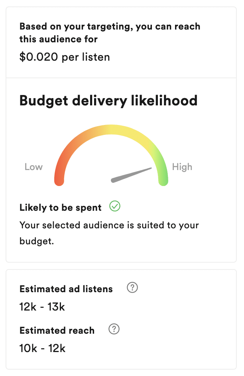Click the help icon beside Estimated reach
The image size is (244, 376).
coord(114,329)
